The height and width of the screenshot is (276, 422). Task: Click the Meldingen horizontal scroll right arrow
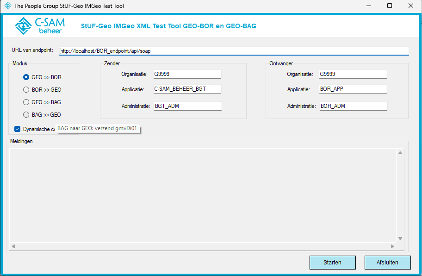click(x=392, y=246)
